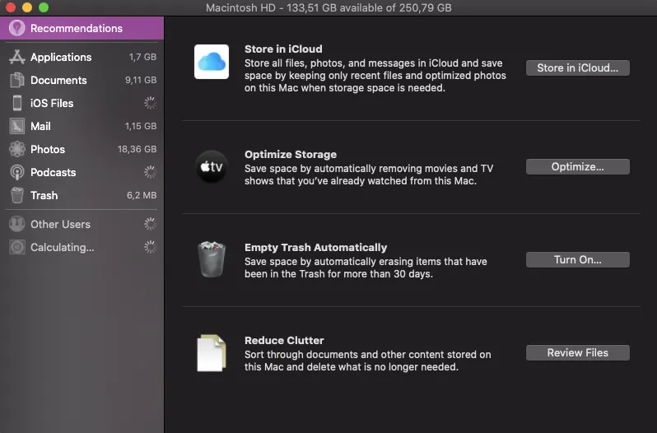Click the Applications sidebar icon
Image resolution: width=657 pixels, height=433 pixels.
16,57
